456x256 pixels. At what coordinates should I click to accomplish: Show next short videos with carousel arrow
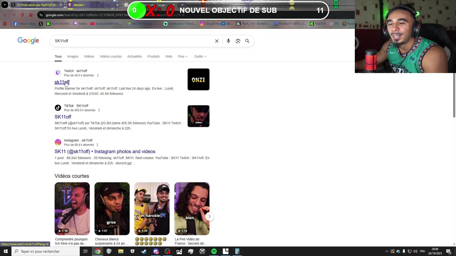coord(209,216)
